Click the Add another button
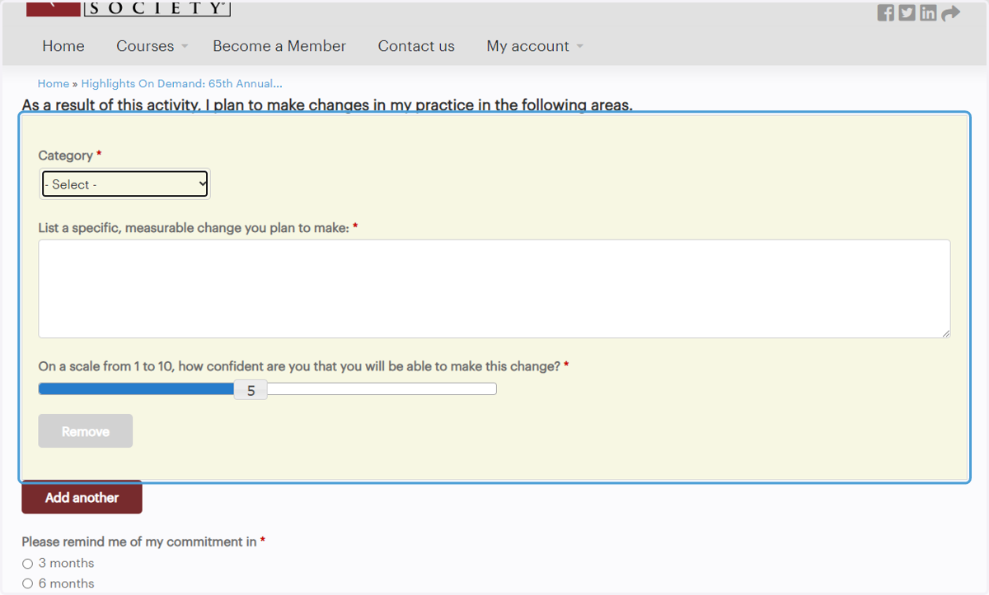Screen dimensions: 989x595 click(82, 497)
